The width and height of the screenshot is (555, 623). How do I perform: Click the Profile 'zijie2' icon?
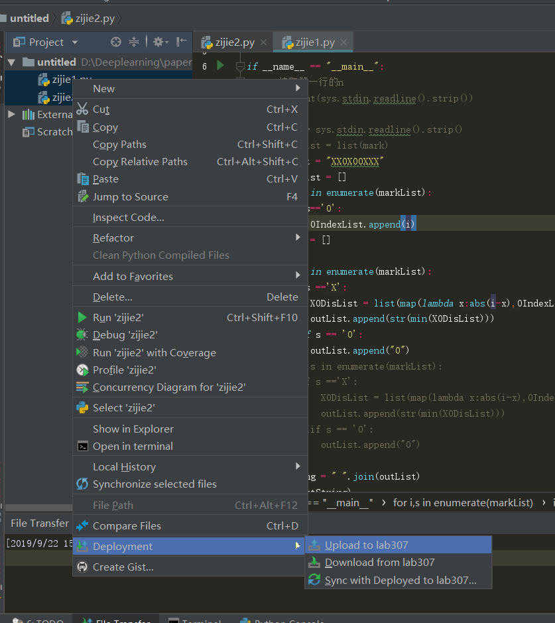click(82, 370)
